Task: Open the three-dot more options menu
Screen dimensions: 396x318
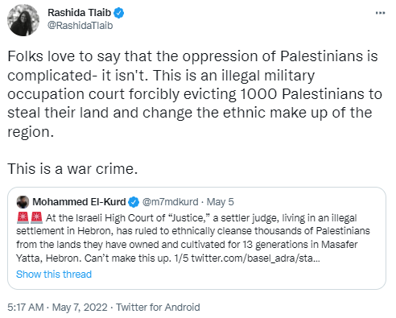Action: pyautogui.click(x=380, y=13)
